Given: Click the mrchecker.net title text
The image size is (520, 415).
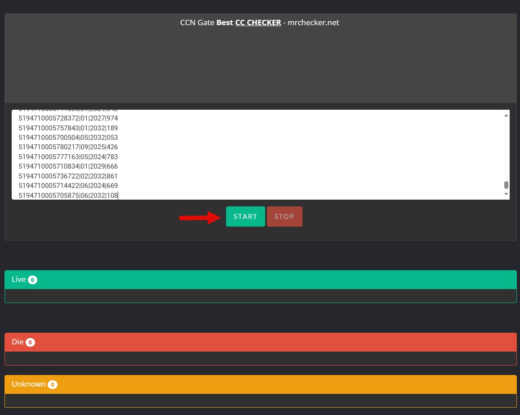Looking at the screenshot, I should coord(313,22).
